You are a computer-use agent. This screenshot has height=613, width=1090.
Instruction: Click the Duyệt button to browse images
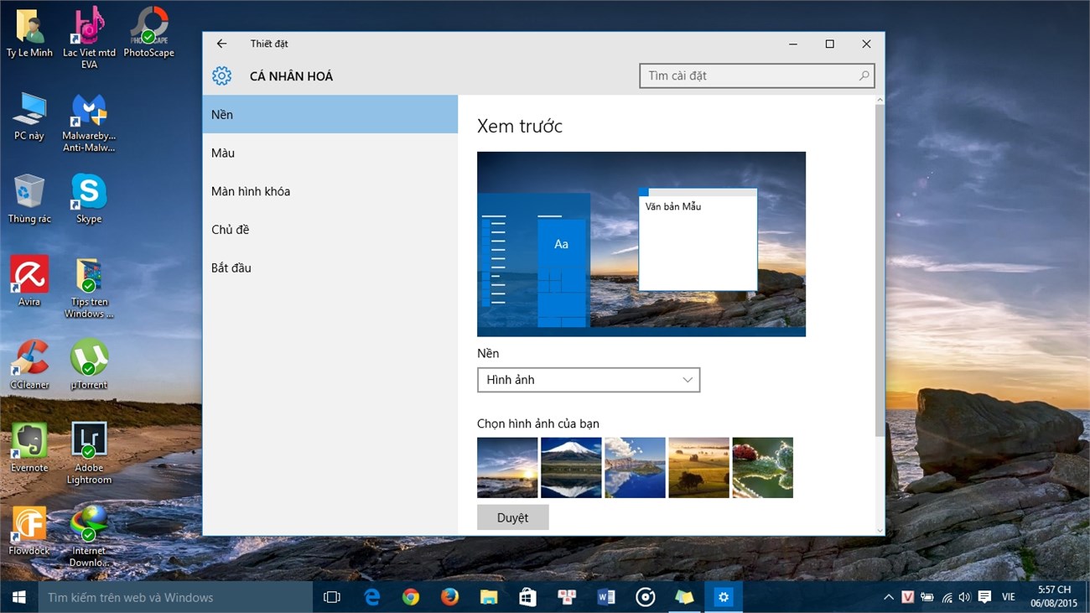coord(512,517)
